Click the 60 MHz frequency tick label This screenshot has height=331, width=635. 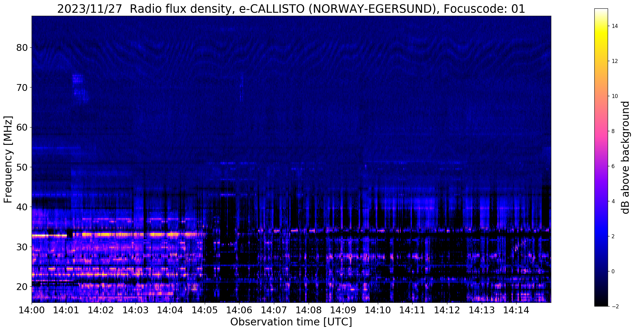click(x=22, y=127)
